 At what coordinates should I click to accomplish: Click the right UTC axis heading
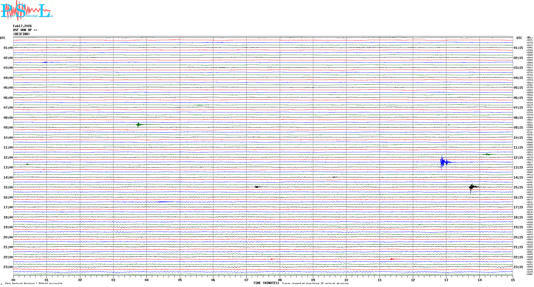point(519,38)
